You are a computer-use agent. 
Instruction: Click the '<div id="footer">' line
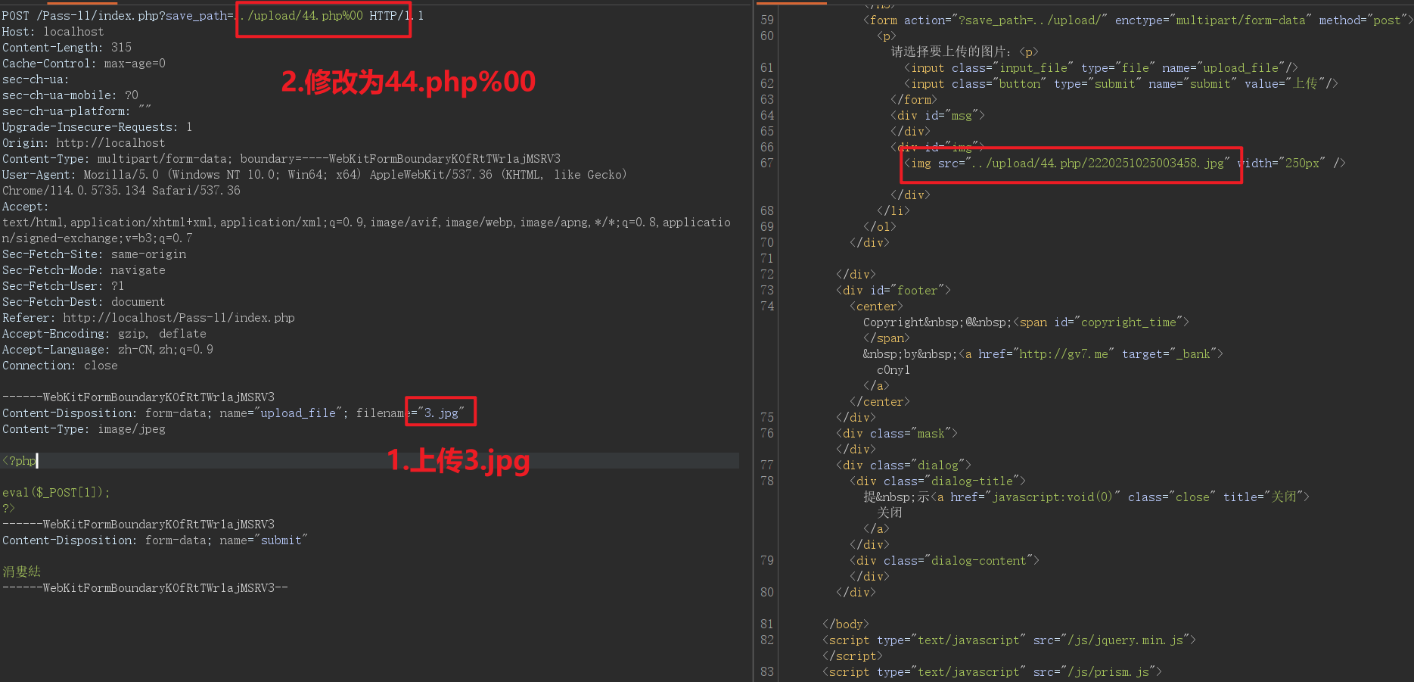click(893, 290)
